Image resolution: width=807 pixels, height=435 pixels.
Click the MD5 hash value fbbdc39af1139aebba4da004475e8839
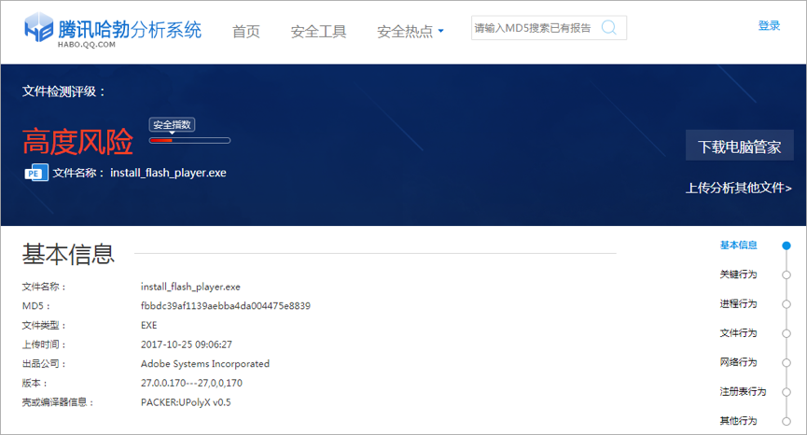coord(226,306)
